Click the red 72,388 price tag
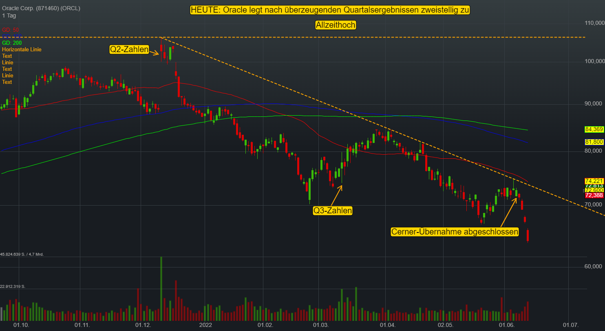Viewport: 605px width, 331px height. pos(594,195)
